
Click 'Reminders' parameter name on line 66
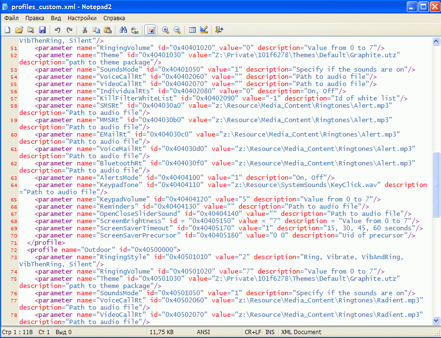(117, 207)
